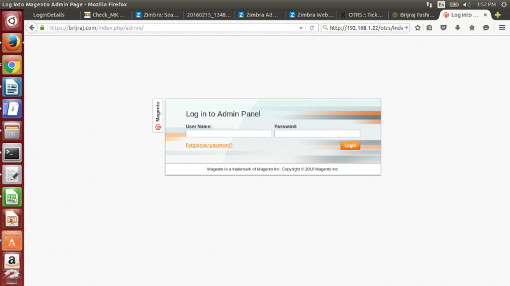Viewport: 510px width, 286px height.
Task: Open the document viewer dock icon below Writer
Action: [11, 109]
